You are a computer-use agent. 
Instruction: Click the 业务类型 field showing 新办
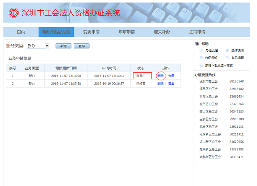38,46
